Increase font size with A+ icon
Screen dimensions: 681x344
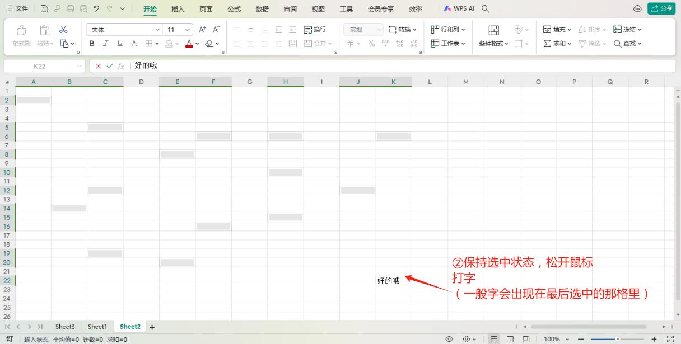[203, 30]
